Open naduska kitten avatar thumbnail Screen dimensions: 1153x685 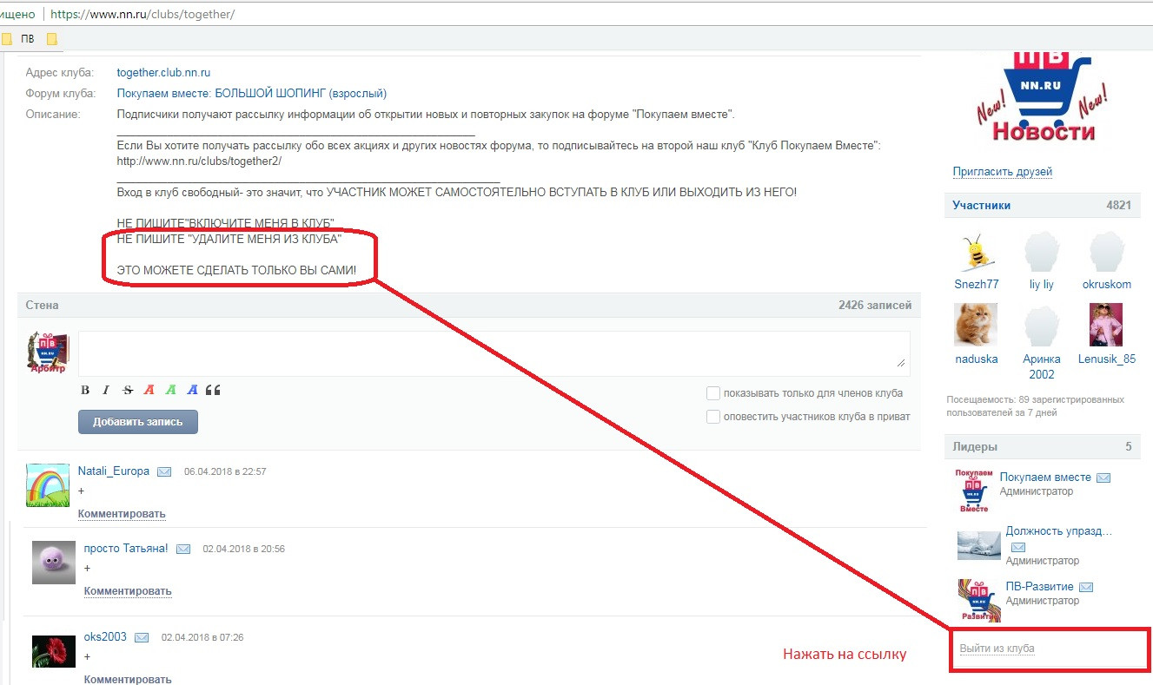pyautogui.click(x=976, y=325)
